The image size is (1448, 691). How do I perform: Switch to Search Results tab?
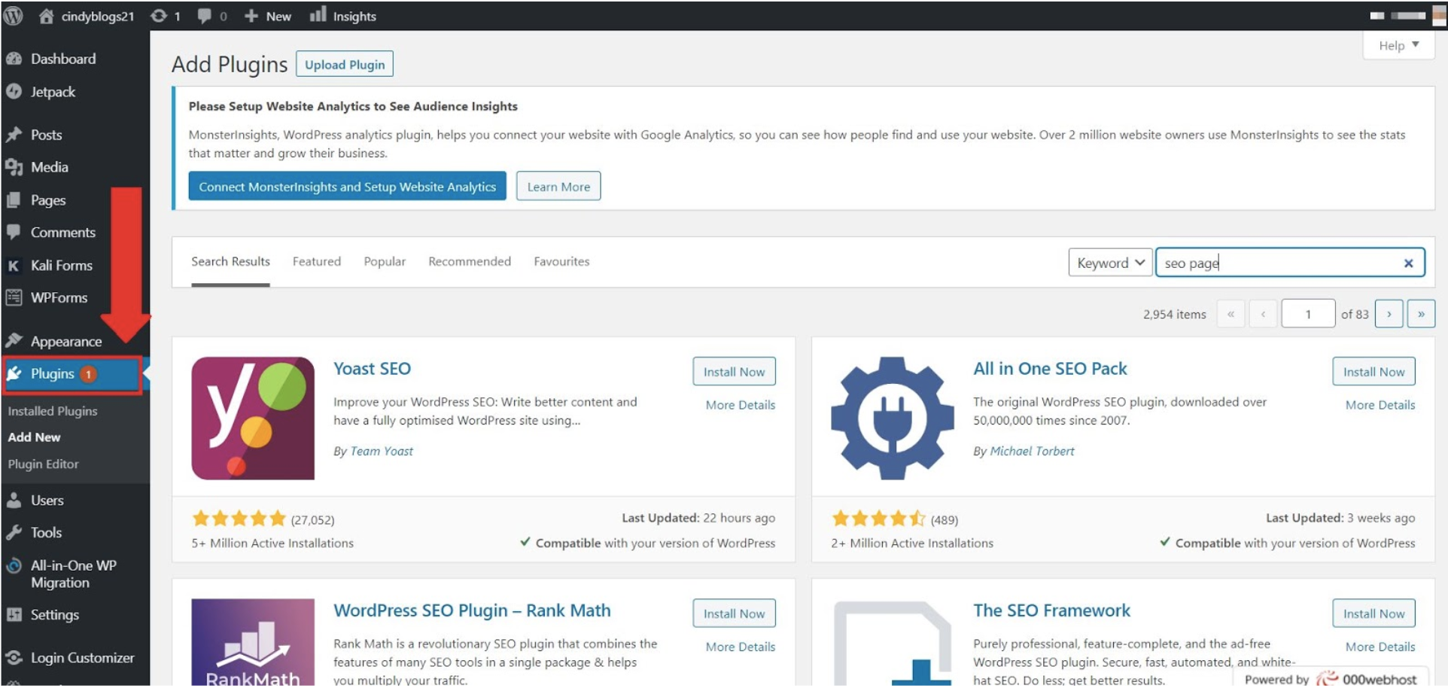230,262
